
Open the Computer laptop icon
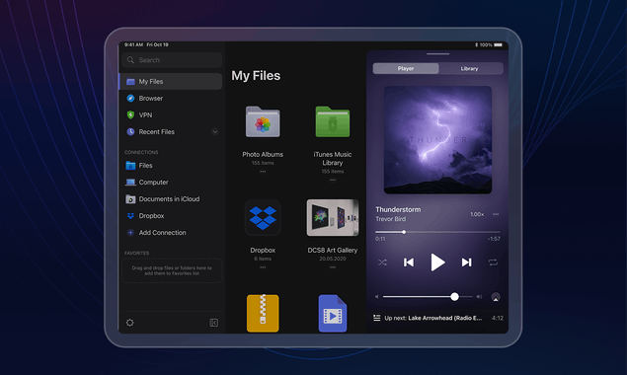pos(130,183)
